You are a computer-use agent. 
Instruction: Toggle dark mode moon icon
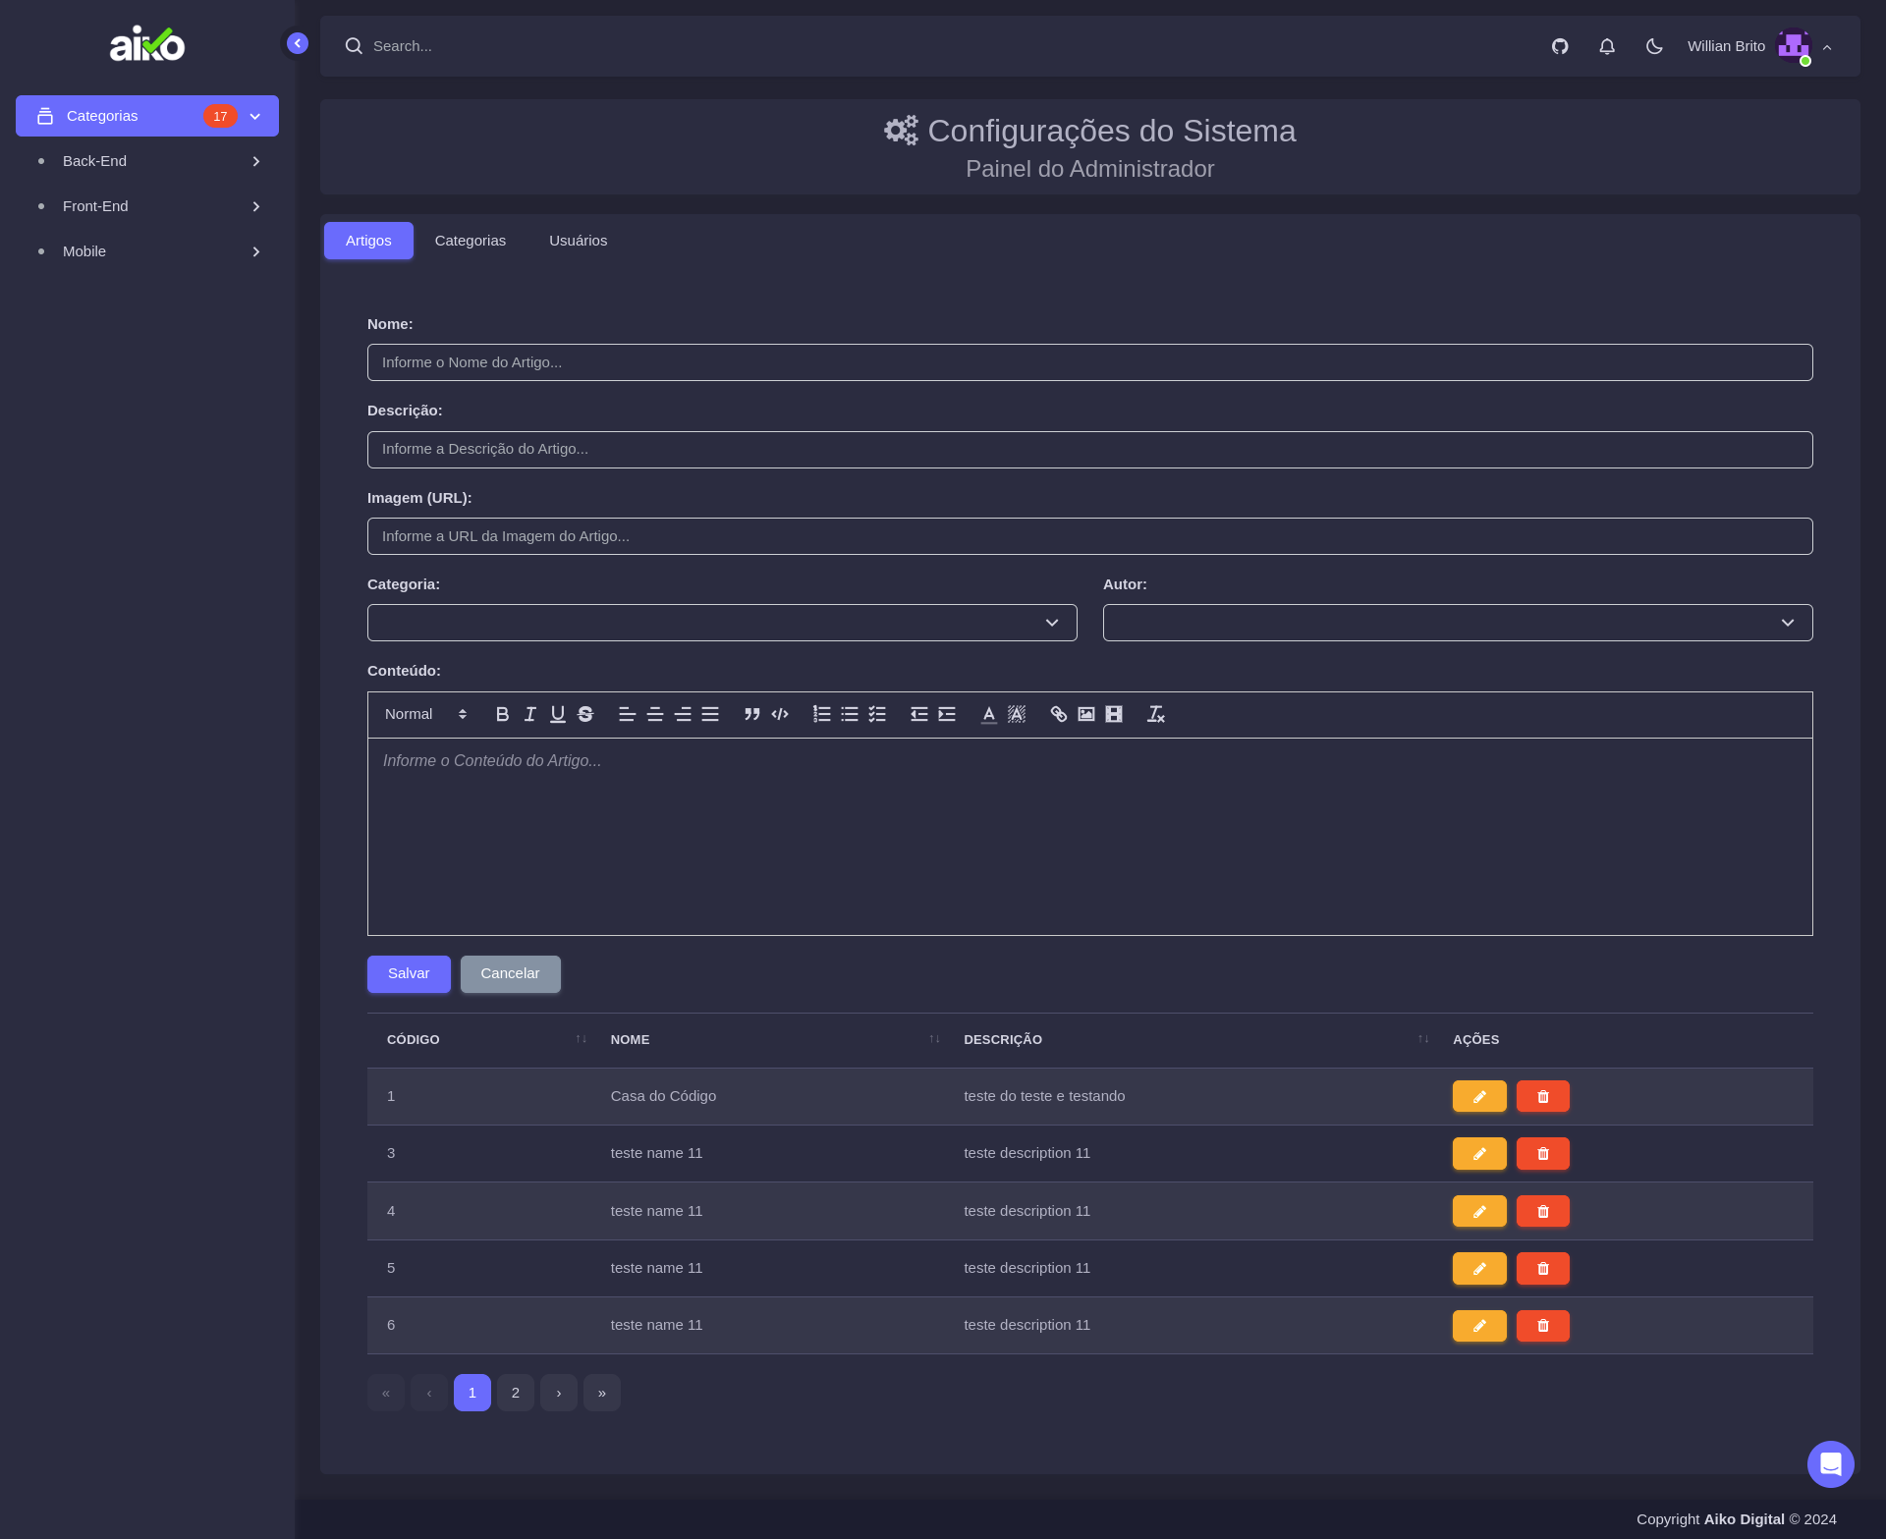(1654, 46)
